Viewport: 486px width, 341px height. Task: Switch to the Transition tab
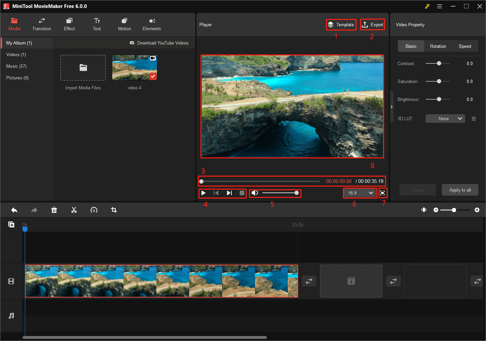(x=41, y=24)
